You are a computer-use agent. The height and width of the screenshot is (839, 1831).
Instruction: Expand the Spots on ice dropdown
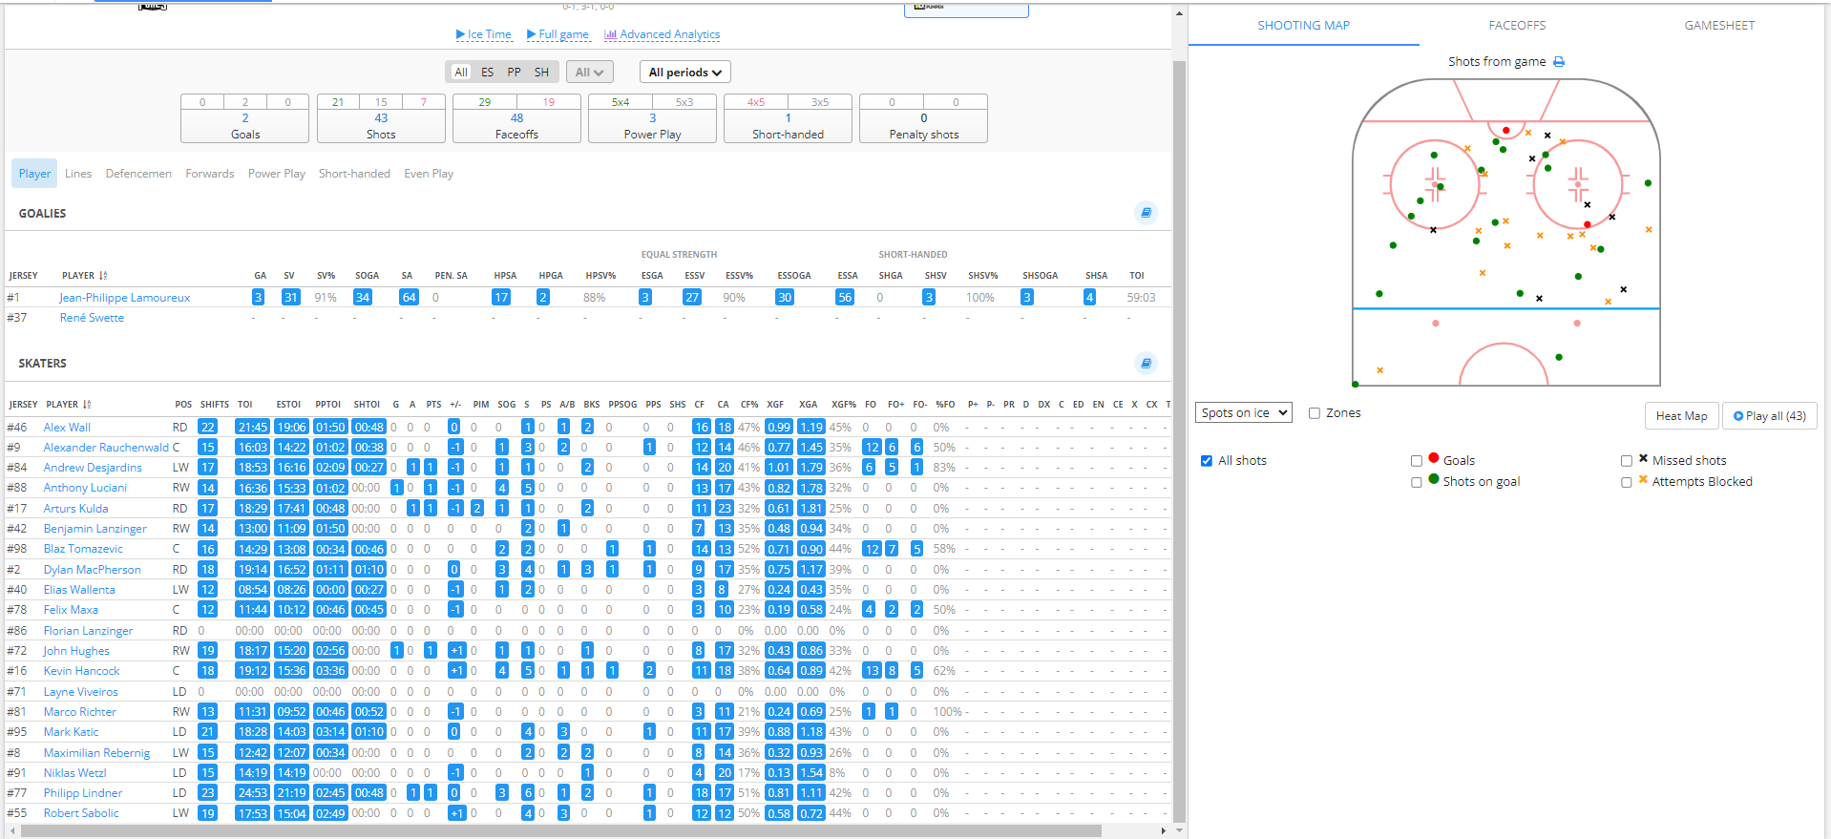coord(1243,413)
